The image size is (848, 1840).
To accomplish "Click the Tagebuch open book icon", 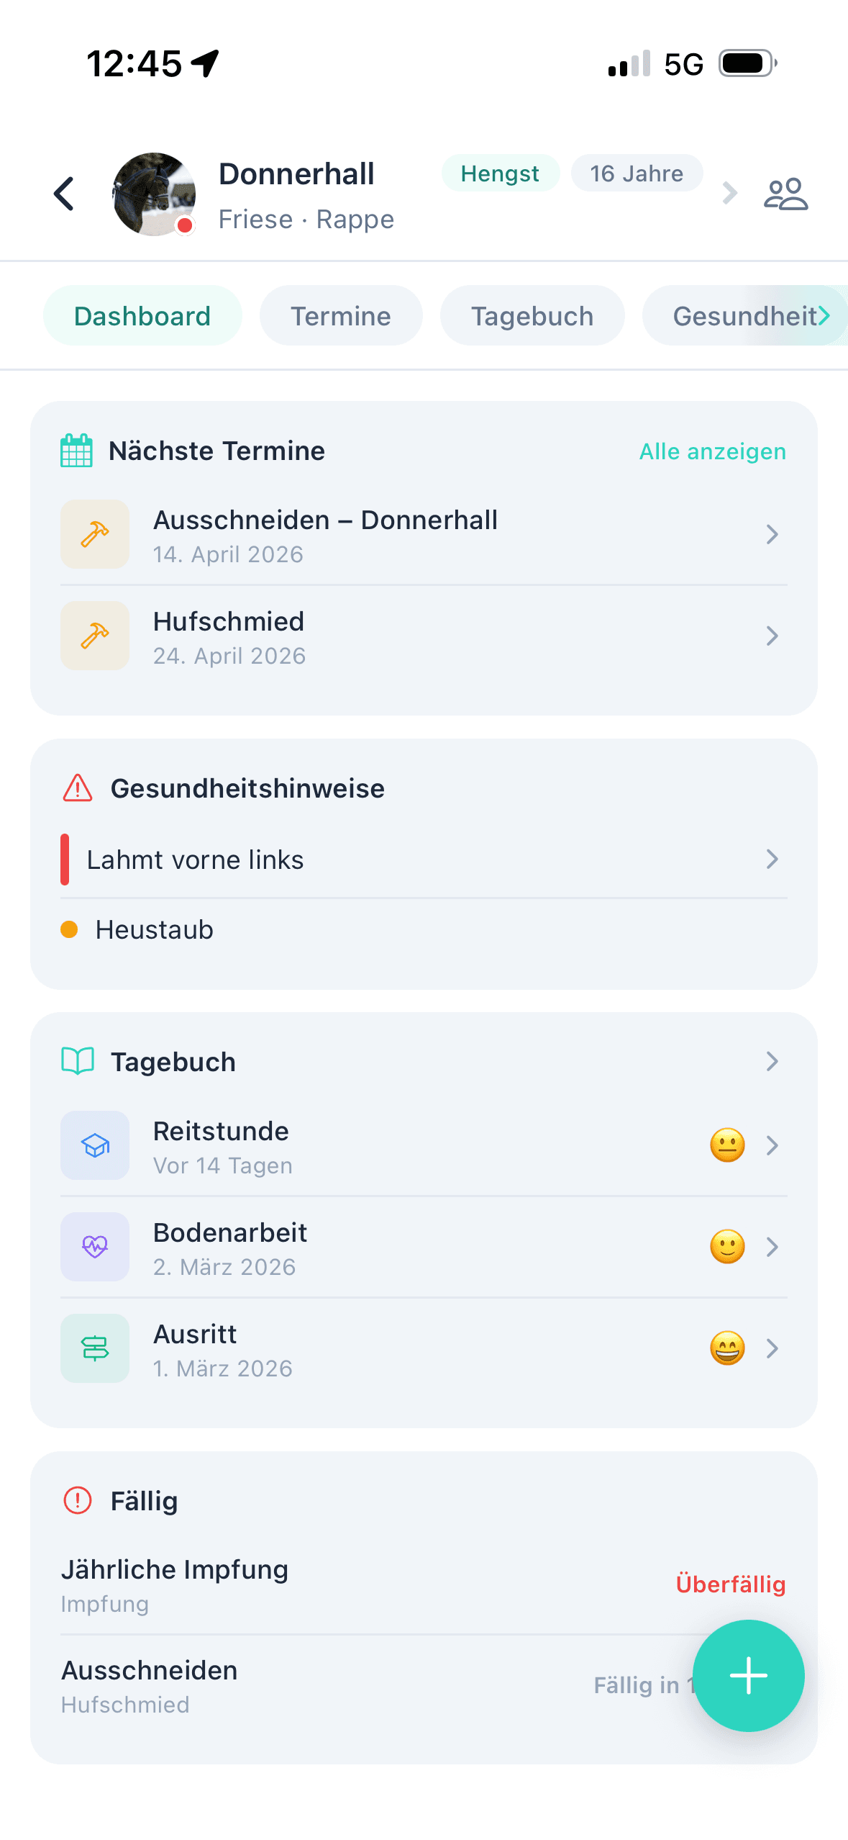I will point(78,1061).
